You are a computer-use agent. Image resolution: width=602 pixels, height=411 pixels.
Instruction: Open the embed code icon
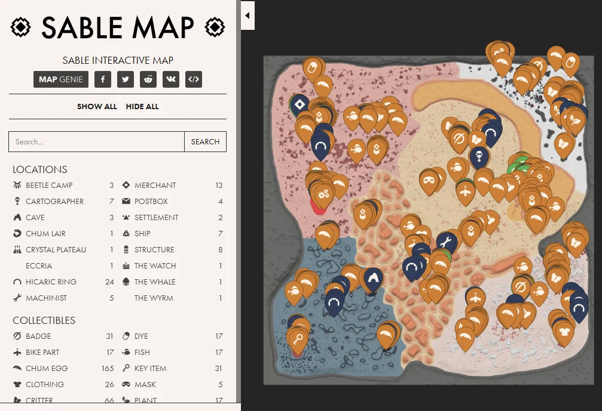coord(193,79)
